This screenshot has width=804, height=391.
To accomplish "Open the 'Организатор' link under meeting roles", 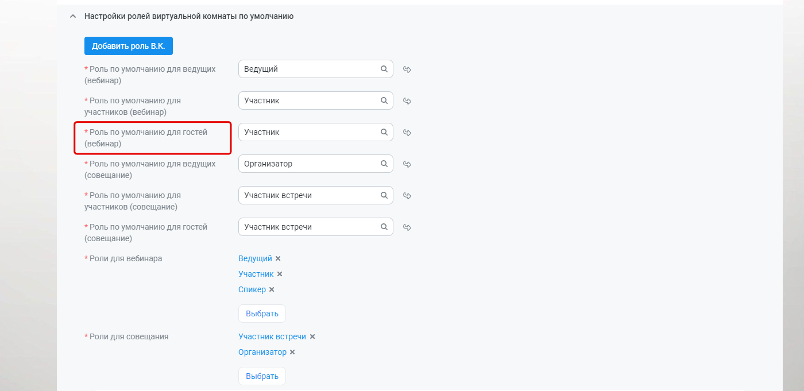I will (x=262, y=353).
